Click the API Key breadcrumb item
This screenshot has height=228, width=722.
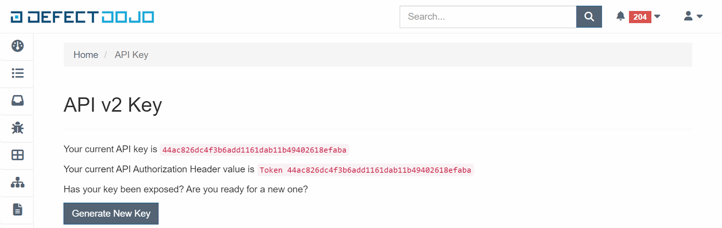131,55
